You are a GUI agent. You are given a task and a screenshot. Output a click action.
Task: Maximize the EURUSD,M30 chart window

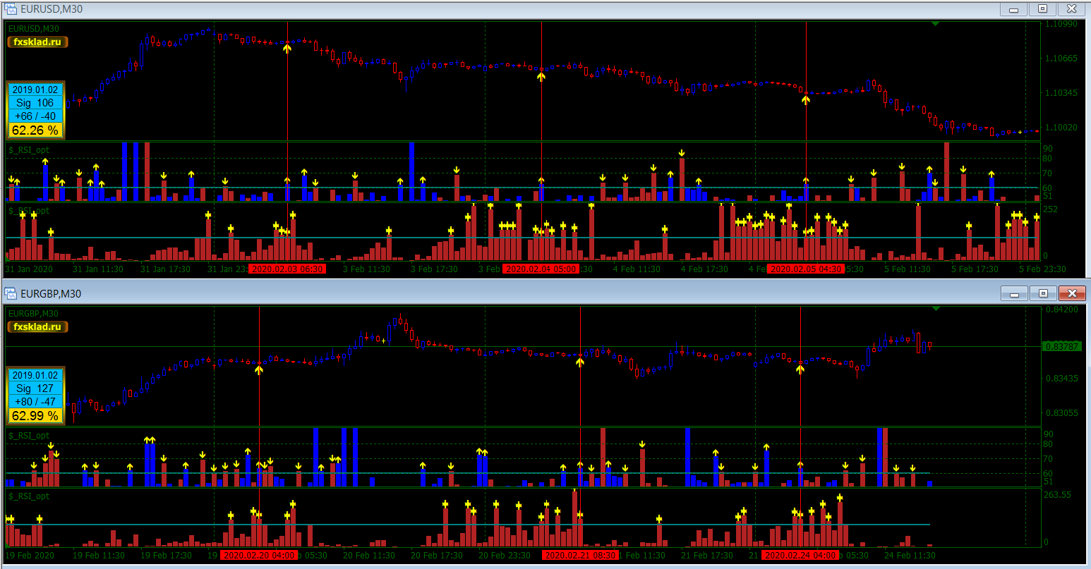click(1042, 9)
